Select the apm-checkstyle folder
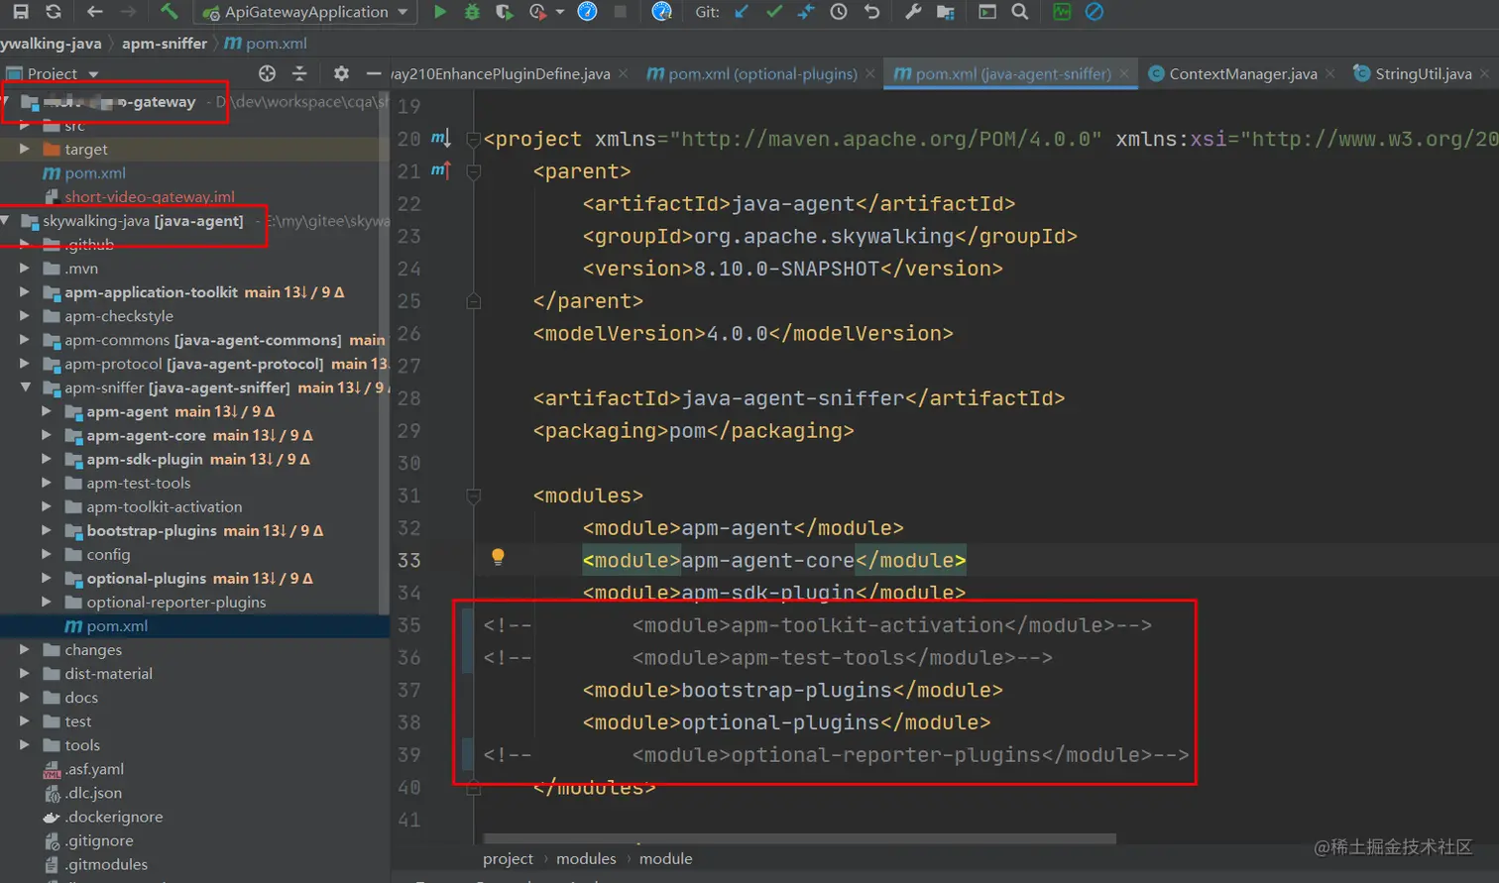1499x883 pixels. coord(119,316)
